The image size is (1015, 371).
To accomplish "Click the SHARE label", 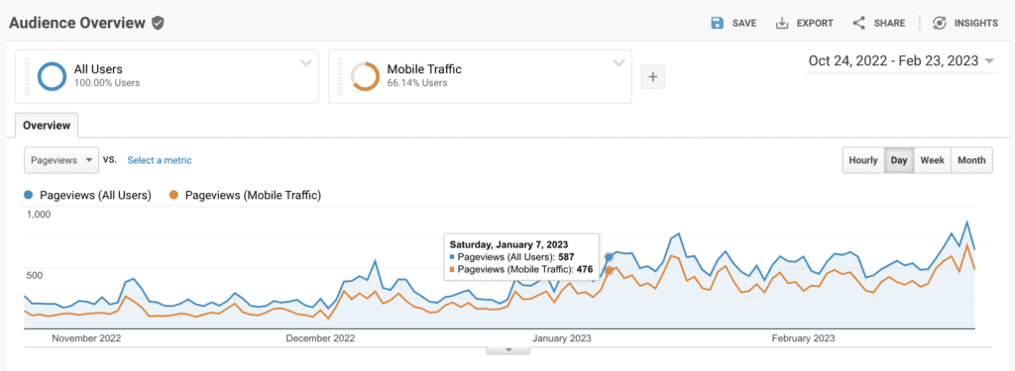I will (889, 24).
